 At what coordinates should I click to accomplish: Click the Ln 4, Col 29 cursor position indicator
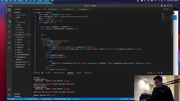tap(124, 99)
